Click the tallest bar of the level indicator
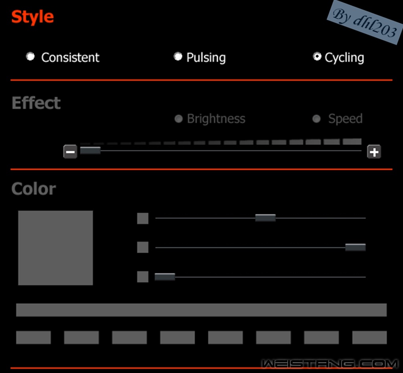This screenshot has width=403, height=373. point(352,141)
